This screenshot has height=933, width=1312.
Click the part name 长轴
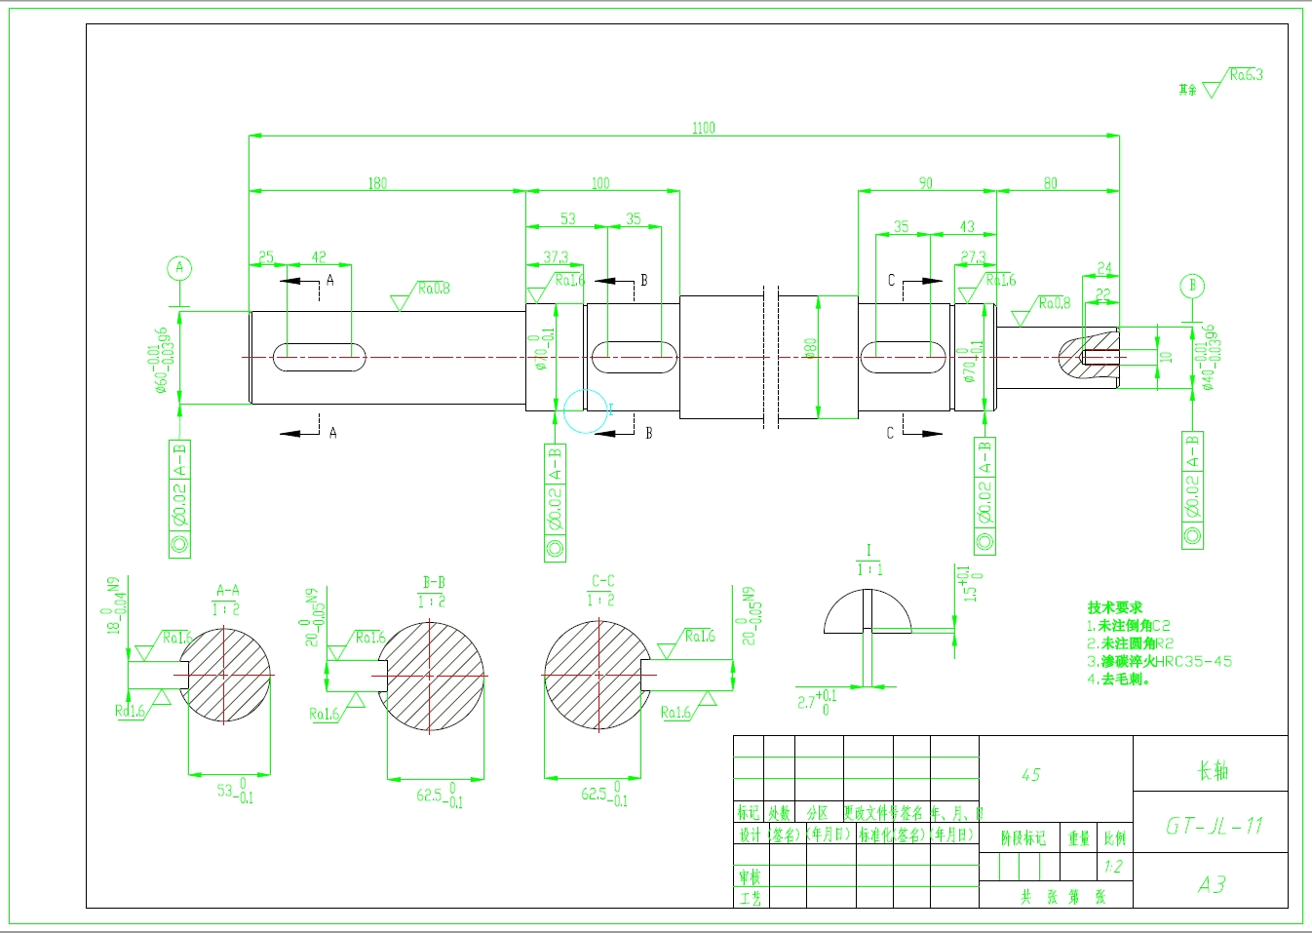coord(1213,771)
